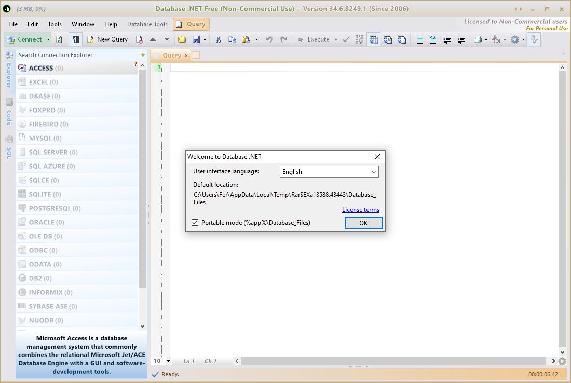Toggle the explorer panel icon in toolbar
The width and height of the screenshot is (571, 383).
[76, 39]
